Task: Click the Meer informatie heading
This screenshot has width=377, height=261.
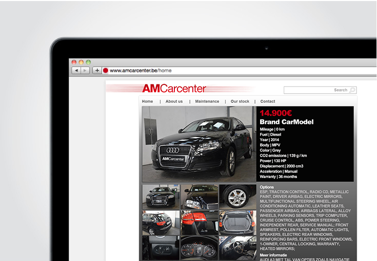Action: 273,255
